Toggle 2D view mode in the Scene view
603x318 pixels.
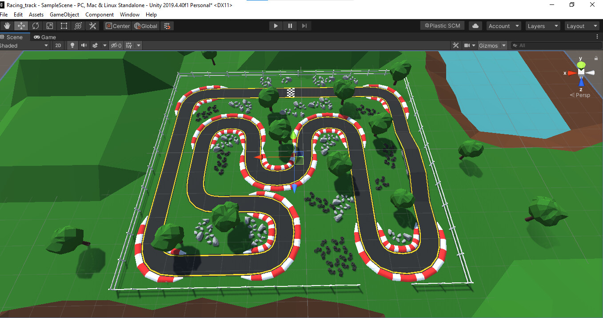coord(58,45)
